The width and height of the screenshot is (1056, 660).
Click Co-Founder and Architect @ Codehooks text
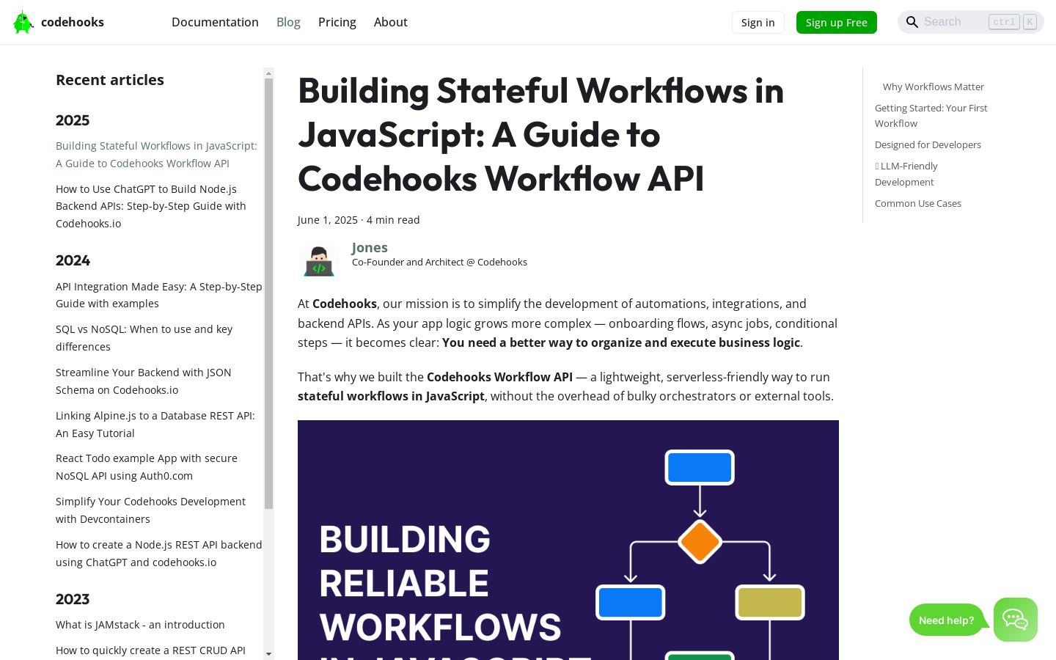click(439, 263)
